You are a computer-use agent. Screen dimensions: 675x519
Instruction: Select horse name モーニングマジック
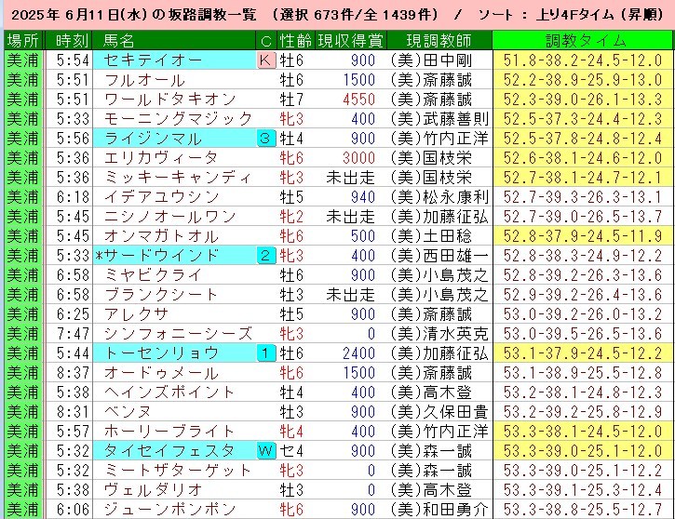pos(178,119)
